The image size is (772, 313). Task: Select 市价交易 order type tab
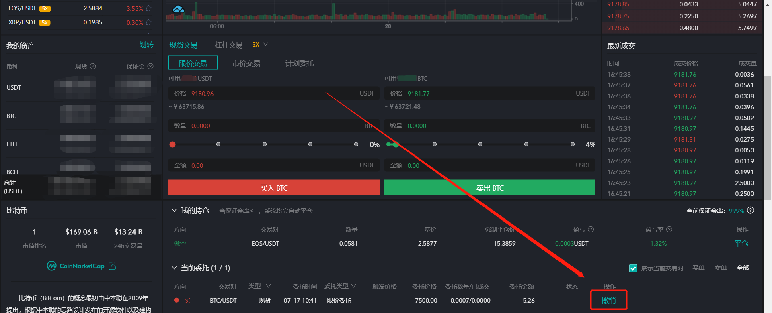coord(246,63)
